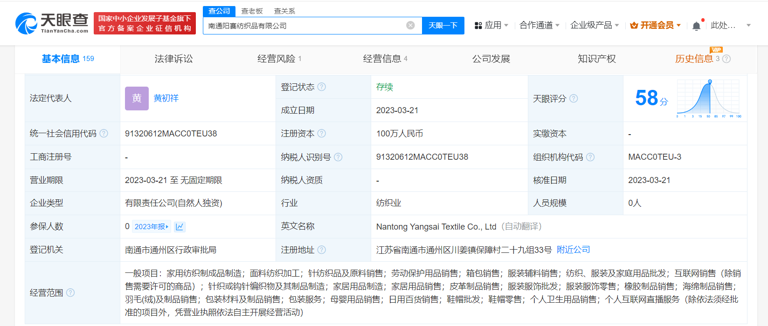Click the 有限责任公司(自然人独资) cell
Image resolution: width=768 pixels, height=326 pixels.
click(173, 203)
